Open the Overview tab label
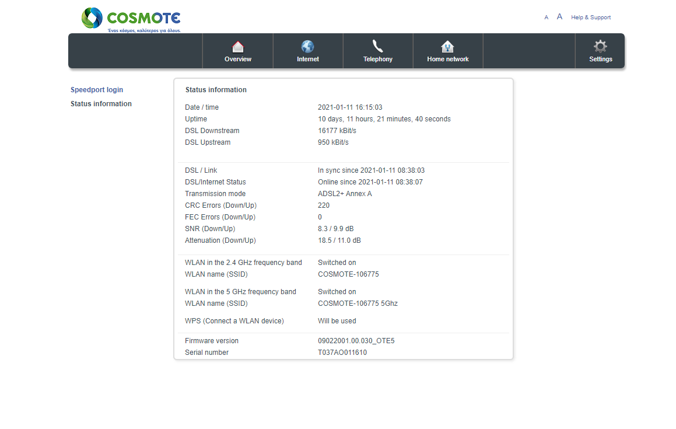The width and height of the screenshot is (676, 429). click(x=238, y=59)
